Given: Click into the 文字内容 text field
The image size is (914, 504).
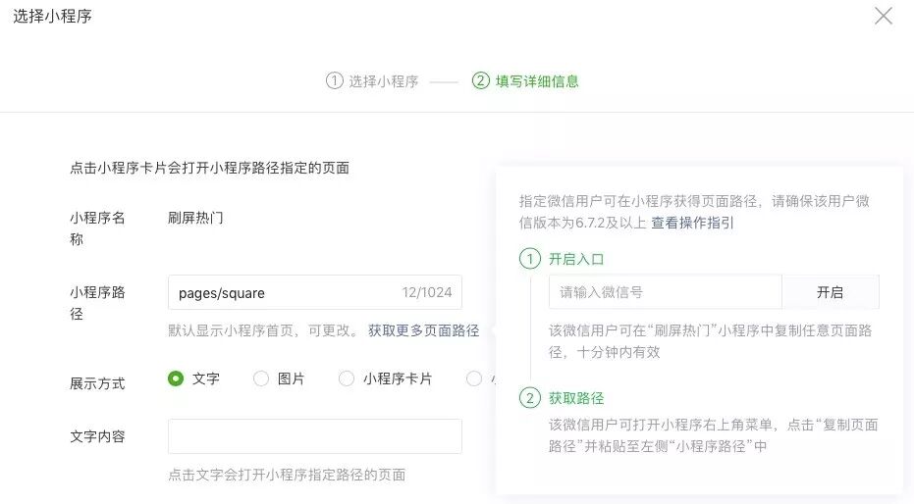Looking at the screenshot, I should 314,436.
